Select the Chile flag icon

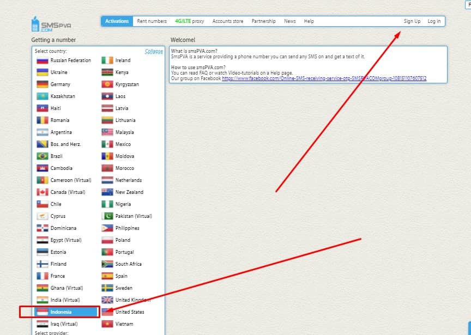43,204
